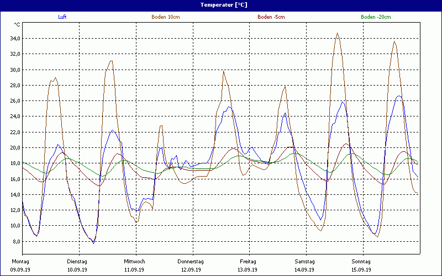
Task: Click the 30,0 y-axis value
Action: (14, 70)
